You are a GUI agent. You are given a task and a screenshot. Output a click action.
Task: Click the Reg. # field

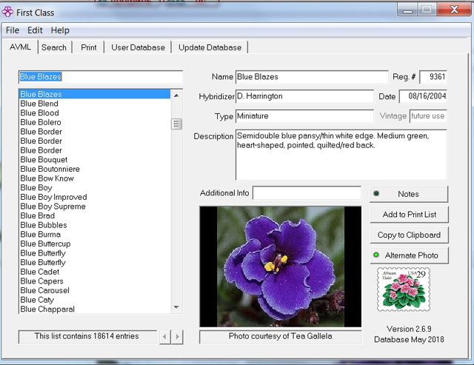tap(433, 77)
